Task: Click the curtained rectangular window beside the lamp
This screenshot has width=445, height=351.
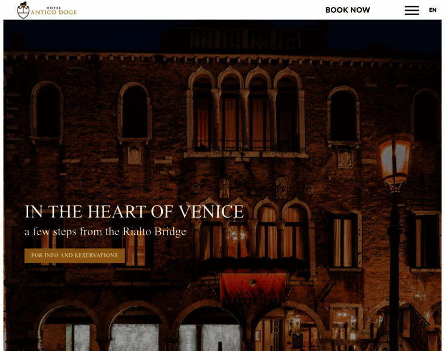Action: coord(344,241)
